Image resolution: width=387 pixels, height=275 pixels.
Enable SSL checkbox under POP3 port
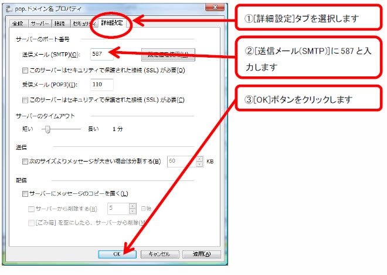point(25,99)
